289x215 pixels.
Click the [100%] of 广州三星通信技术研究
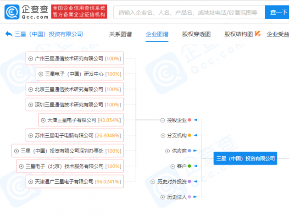(113, 59)
